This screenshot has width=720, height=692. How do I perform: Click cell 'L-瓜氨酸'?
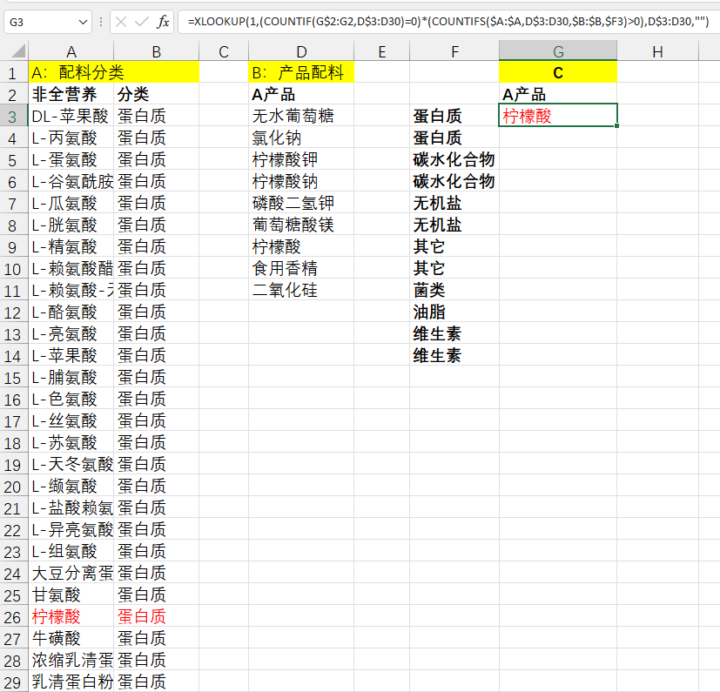[71, 203]
